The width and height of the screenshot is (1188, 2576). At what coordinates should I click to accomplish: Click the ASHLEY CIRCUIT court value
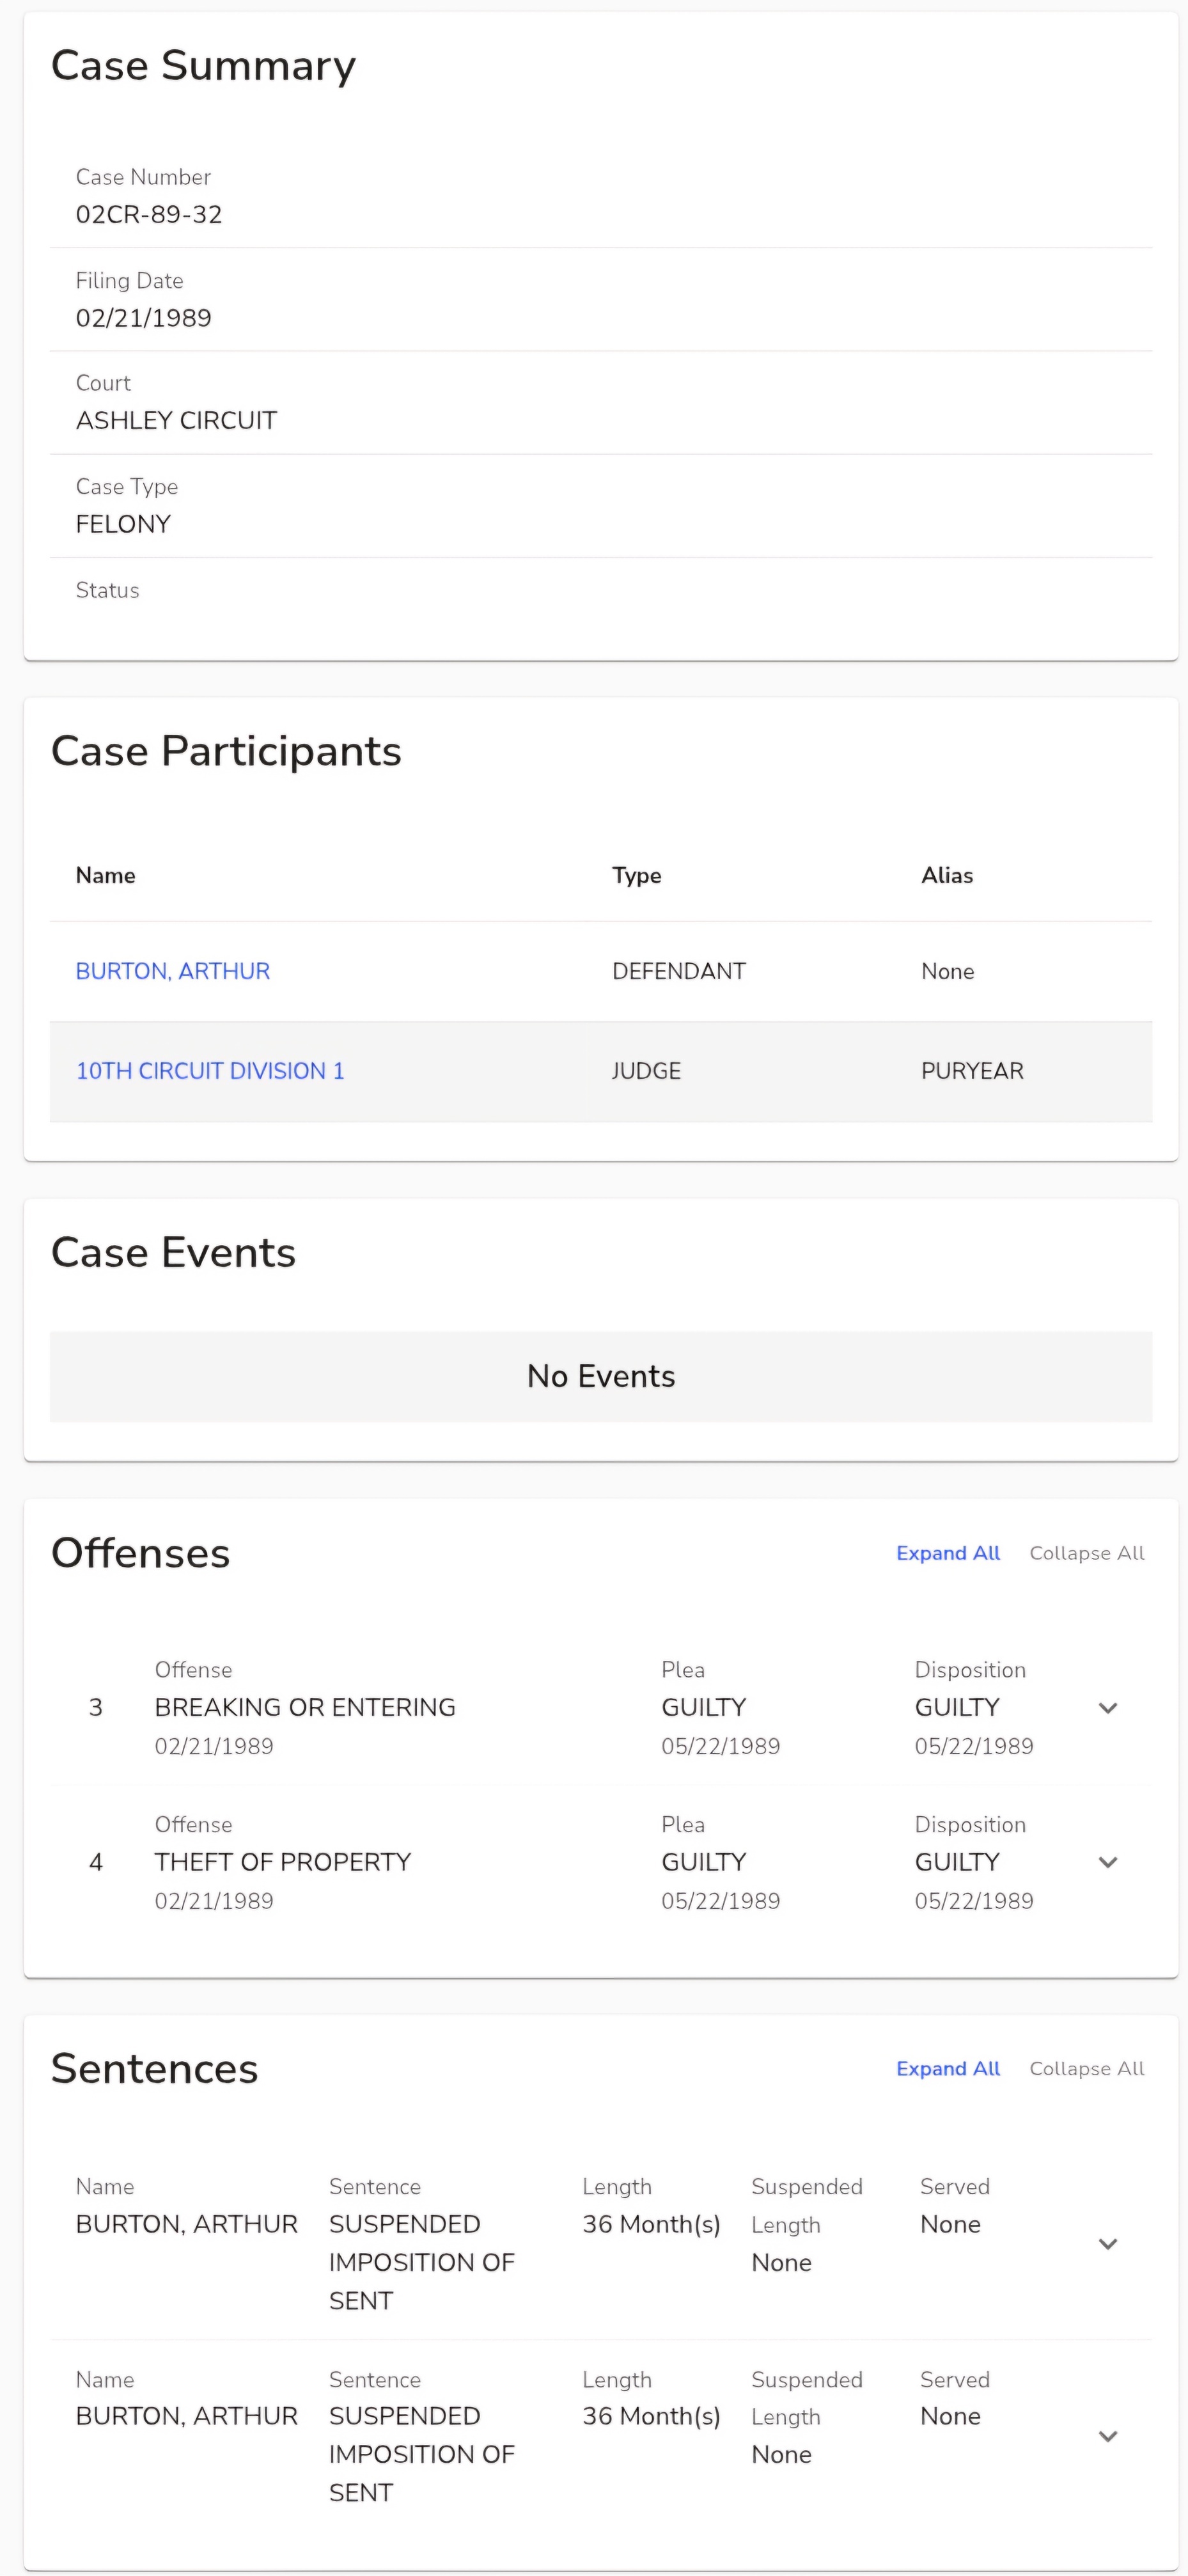[176, 420]
